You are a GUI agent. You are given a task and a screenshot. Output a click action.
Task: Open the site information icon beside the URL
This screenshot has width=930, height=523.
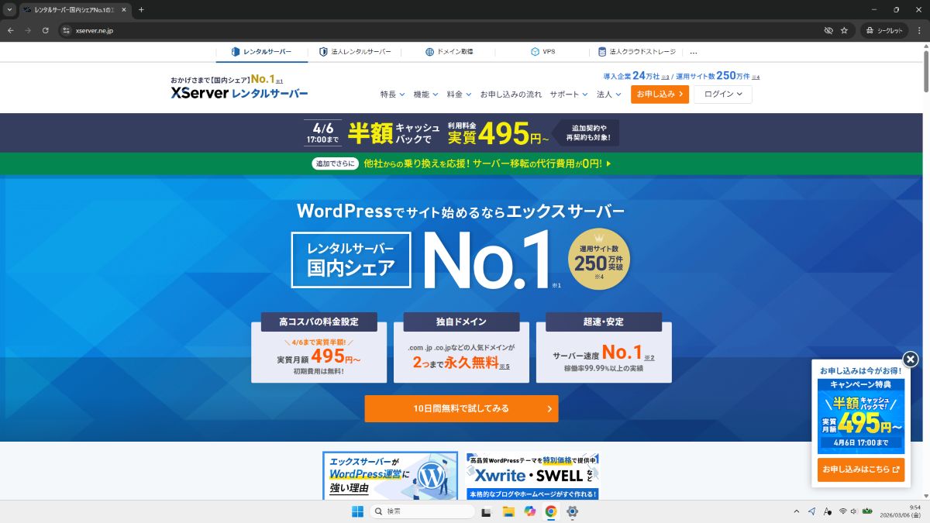(x=66, y=30)
